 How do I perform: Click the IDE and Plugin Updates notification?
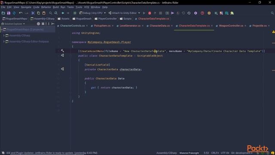click(x=52, y=153)
